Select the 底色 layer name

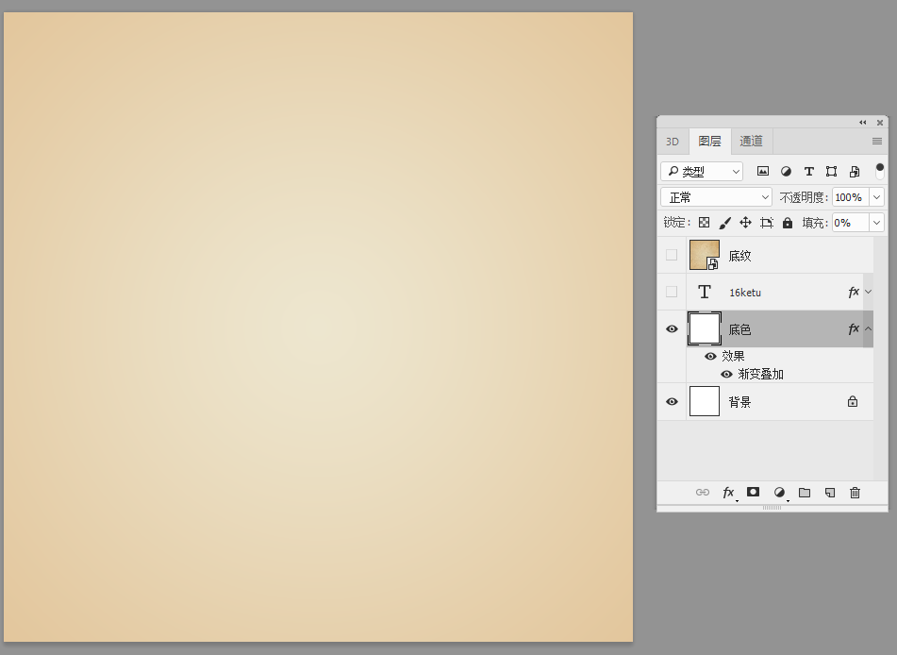[739, 329]
